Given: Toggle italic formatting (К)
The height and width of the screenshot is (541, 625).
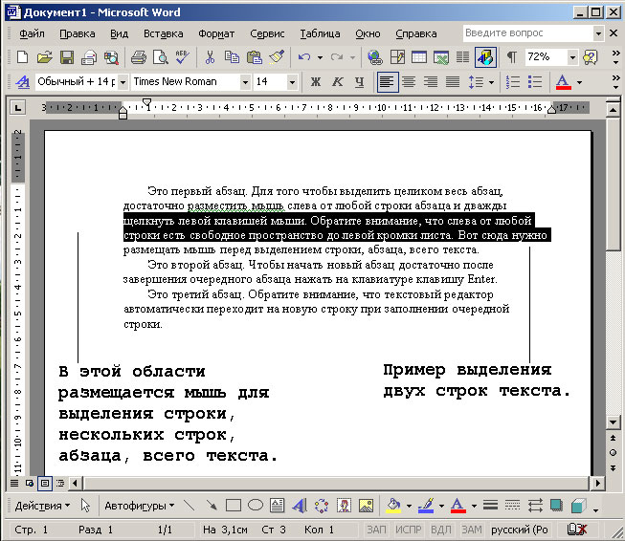Looking at the screenshot, I should (x=337, y=82).
